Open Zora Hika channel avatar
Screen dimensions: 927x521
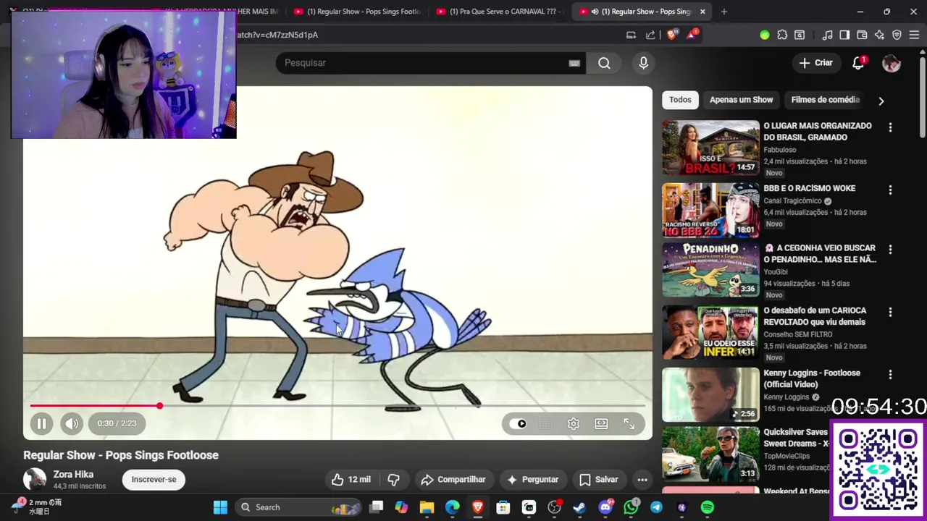tap(35, 479)
